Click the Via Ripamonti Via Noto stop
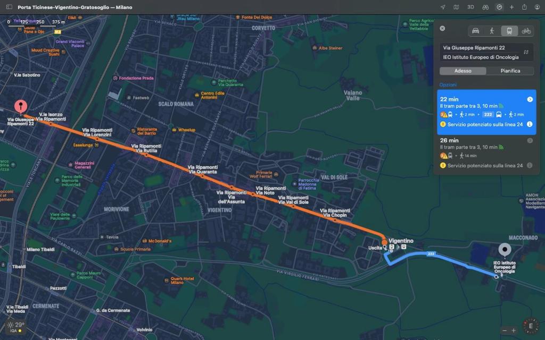The width and height of the screenshot is (545, 340). [x=253, y=194]
